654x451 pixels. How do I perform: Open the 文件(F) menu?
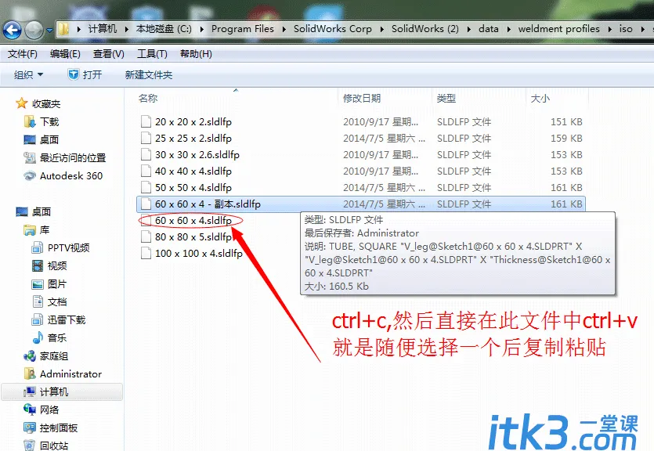[23, 54]
